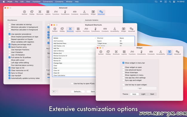The image size is (187, 117).
Task: Open the Help menu
Action: [x=77, y=2]
